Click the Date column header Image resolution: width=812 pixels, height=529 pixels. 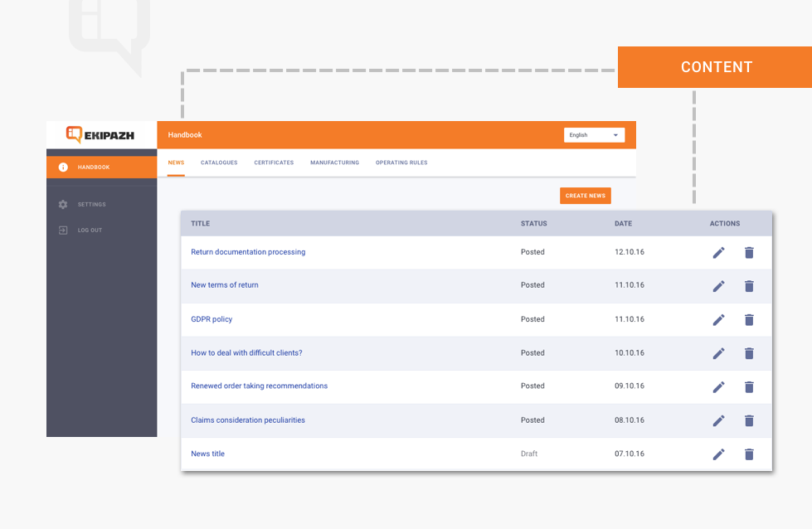623,224
